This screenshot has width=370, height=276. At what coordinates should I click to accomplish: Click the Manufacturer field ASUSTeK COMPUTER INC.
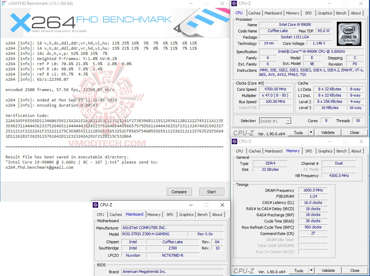(x=172, y=228)
